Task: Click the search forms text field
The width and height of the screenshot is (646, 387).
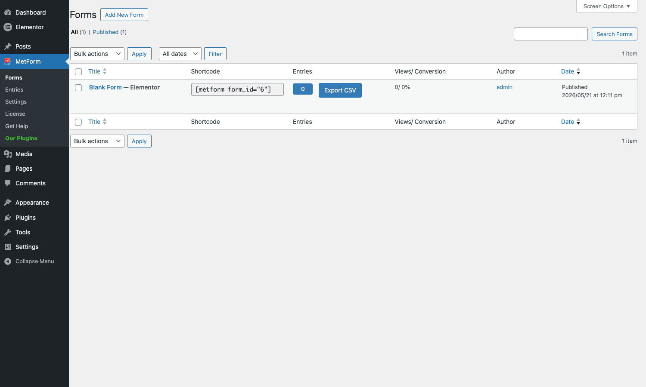Action: 551,34
